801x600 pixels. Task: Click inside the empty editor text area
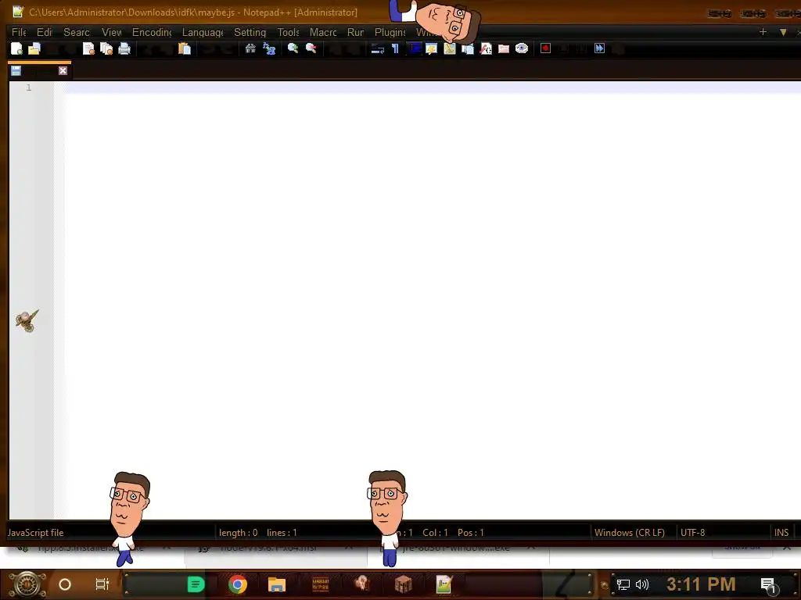432,301
